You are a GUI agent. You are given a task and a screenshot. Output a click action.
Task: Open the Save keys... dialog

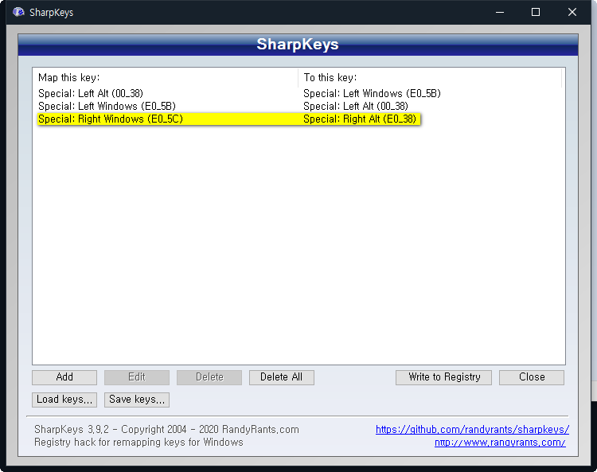coord(137,400)
